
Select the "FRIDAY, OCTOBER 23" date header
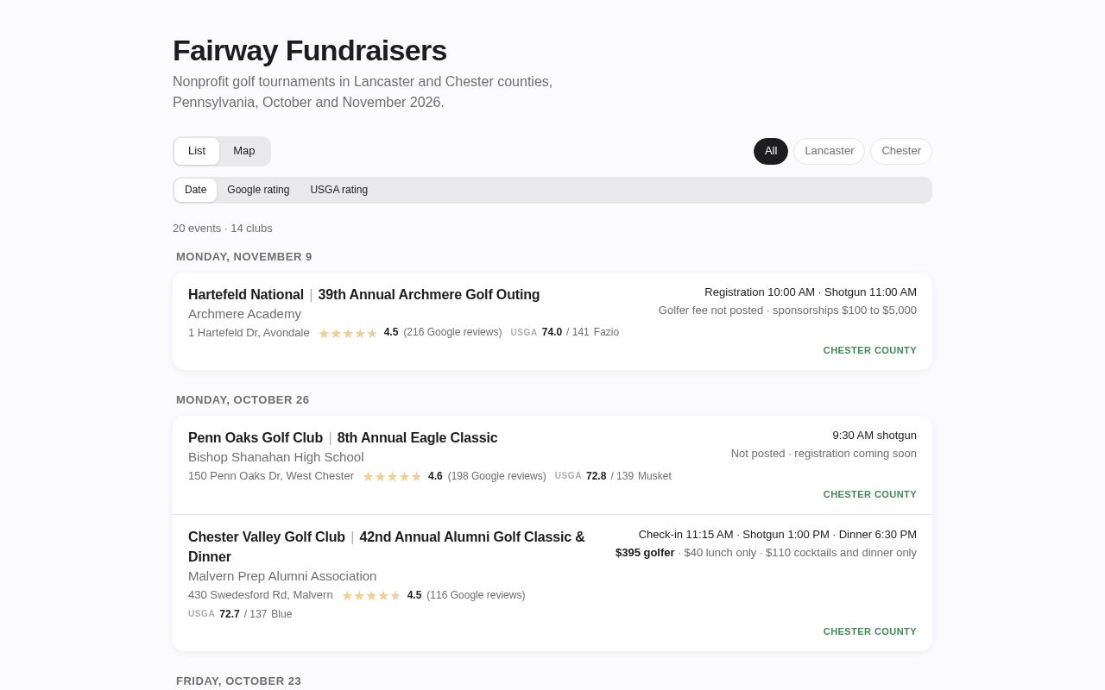[x=238, y=681]
